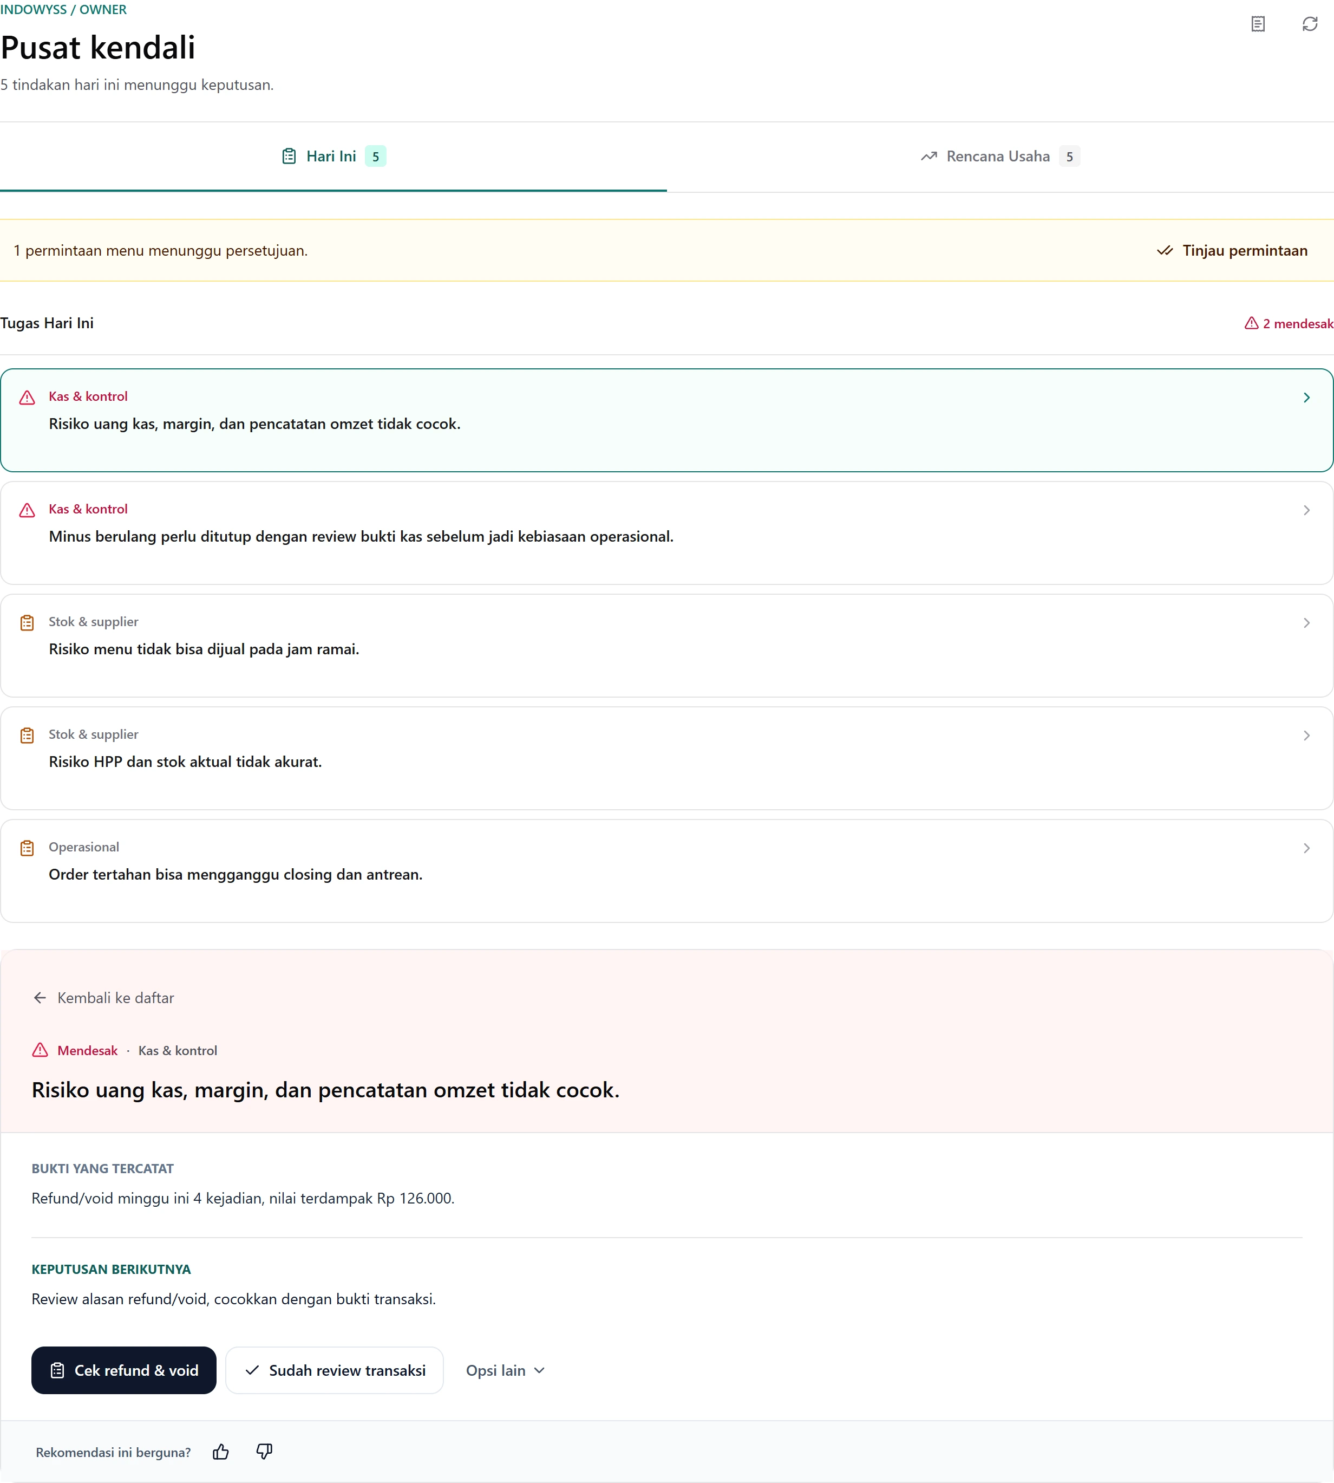Click the back arrow beside 'Kembali ke daftar'
The height and width of the screenshot is (1483, 1334).
coord(40,998)
